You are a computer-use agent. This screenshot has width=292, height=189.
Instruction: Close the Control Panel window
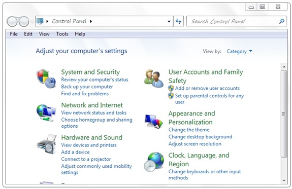tap(278, 7)
